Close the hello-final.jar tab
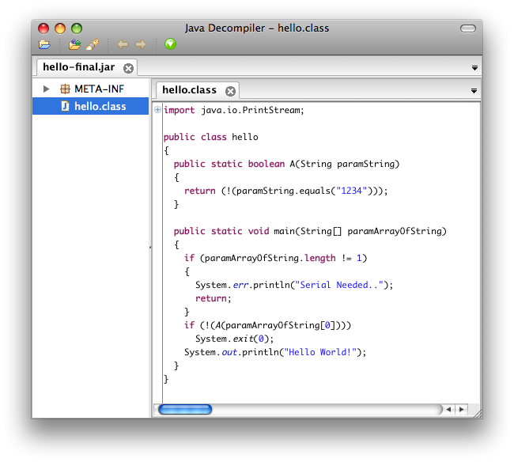 [x=128, y=68]
